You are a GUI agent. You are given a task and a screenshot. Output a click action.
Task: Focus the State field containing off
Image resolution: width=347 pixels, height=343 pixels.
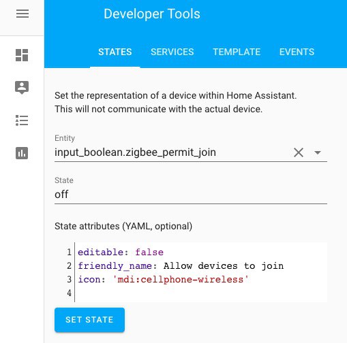click(191, 195)
